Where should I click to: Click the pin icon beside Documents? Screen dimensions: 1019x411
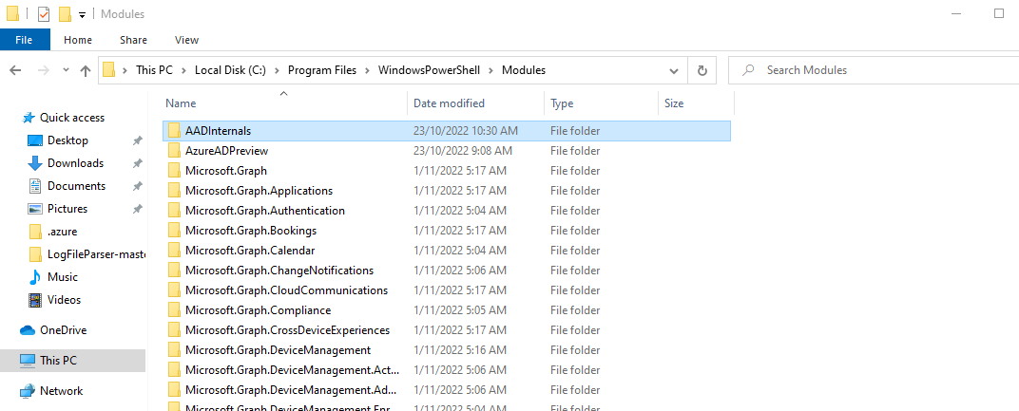[x=137, y=186]
